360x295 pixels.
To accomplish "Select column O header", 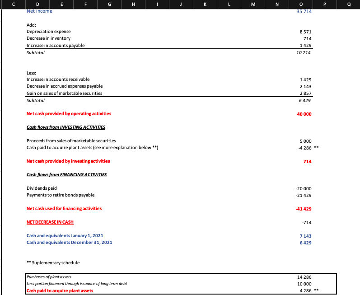I will point(301,5).
